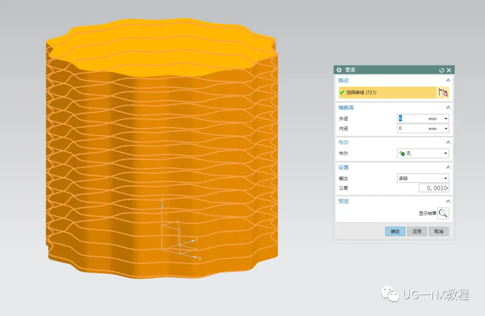This screenshot has width=485, height=316.
Task: Open the 外径 dropdown arrow
Action: [x=446, y=118]
